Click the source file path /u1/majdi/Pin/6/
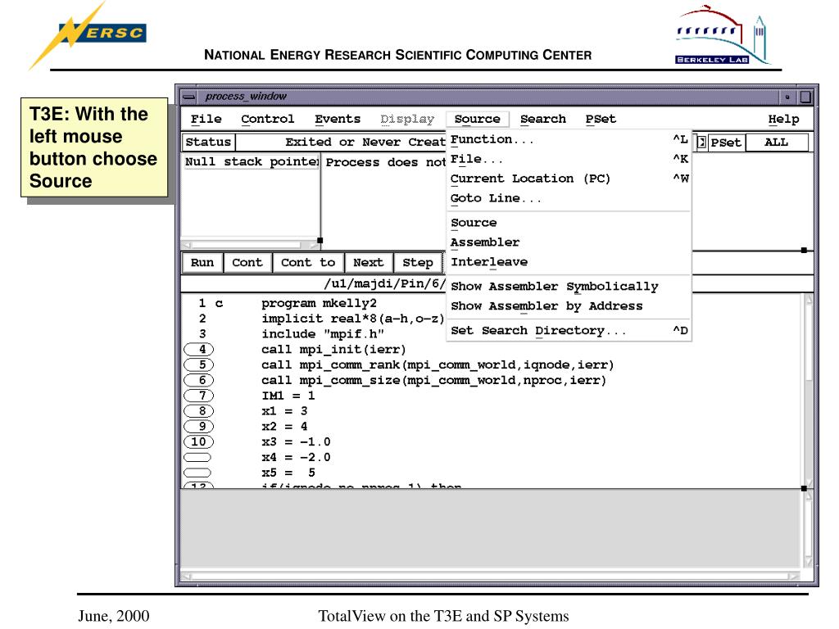The image size is (839, 629). pos(385,283)
